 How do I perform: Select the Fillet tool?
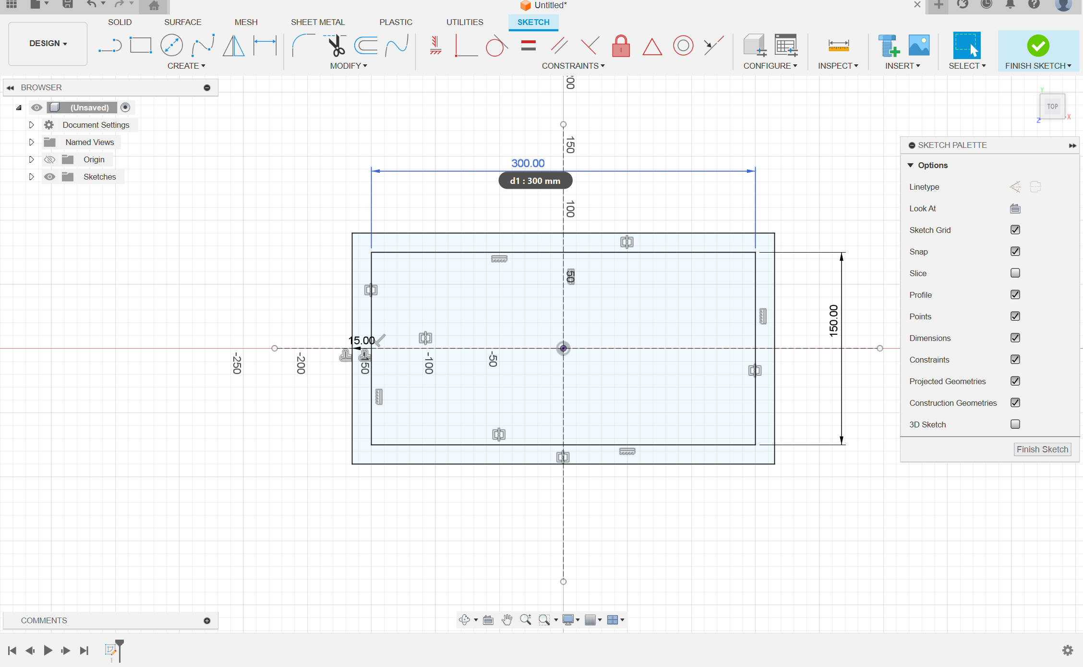303,46
